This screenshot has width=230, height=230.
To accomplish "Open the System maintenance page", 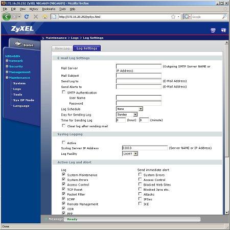I will click(19, 83).
